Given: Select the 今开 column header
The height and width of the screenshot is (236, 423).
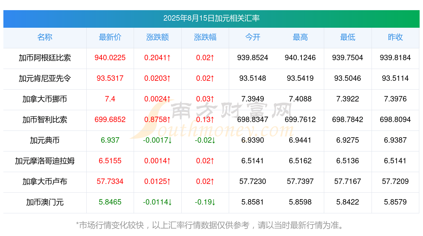Looking at the screenshot, I should (253, 37).
